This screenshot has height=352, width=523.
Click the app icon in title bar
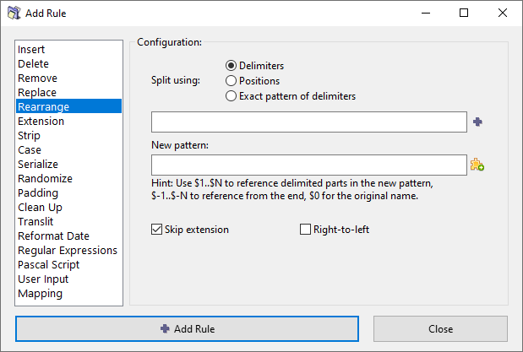[x=14, y=14]
